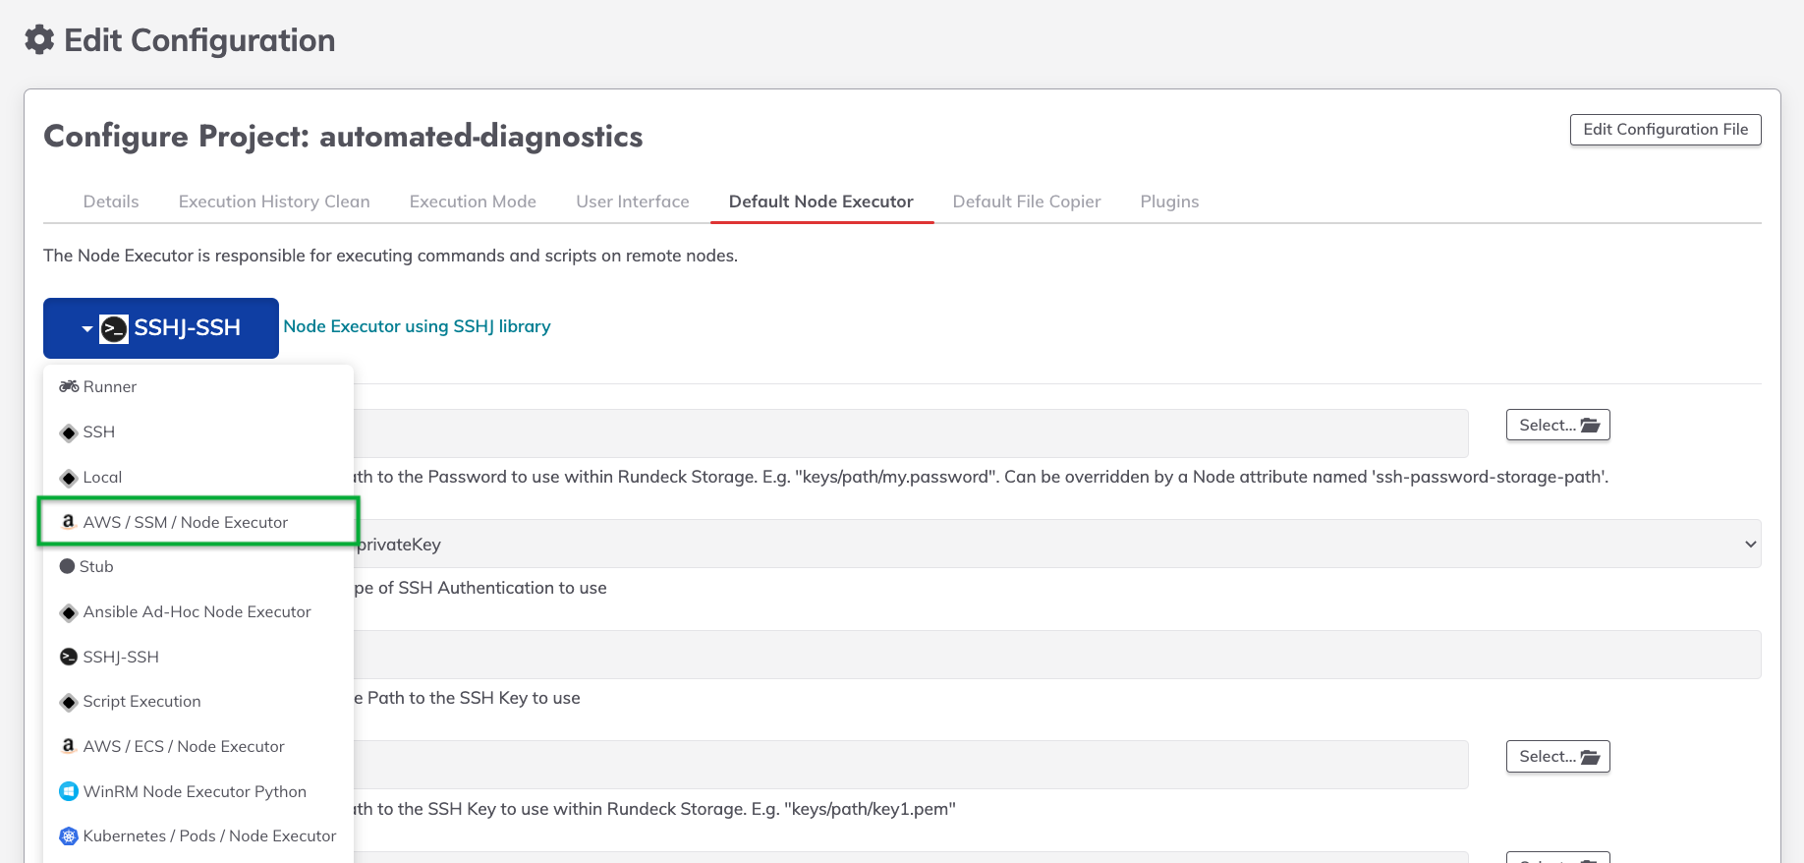Screen dimensions: 1804x863
Task: Click the Runner motorcycle icon
Action: point(69,386)
